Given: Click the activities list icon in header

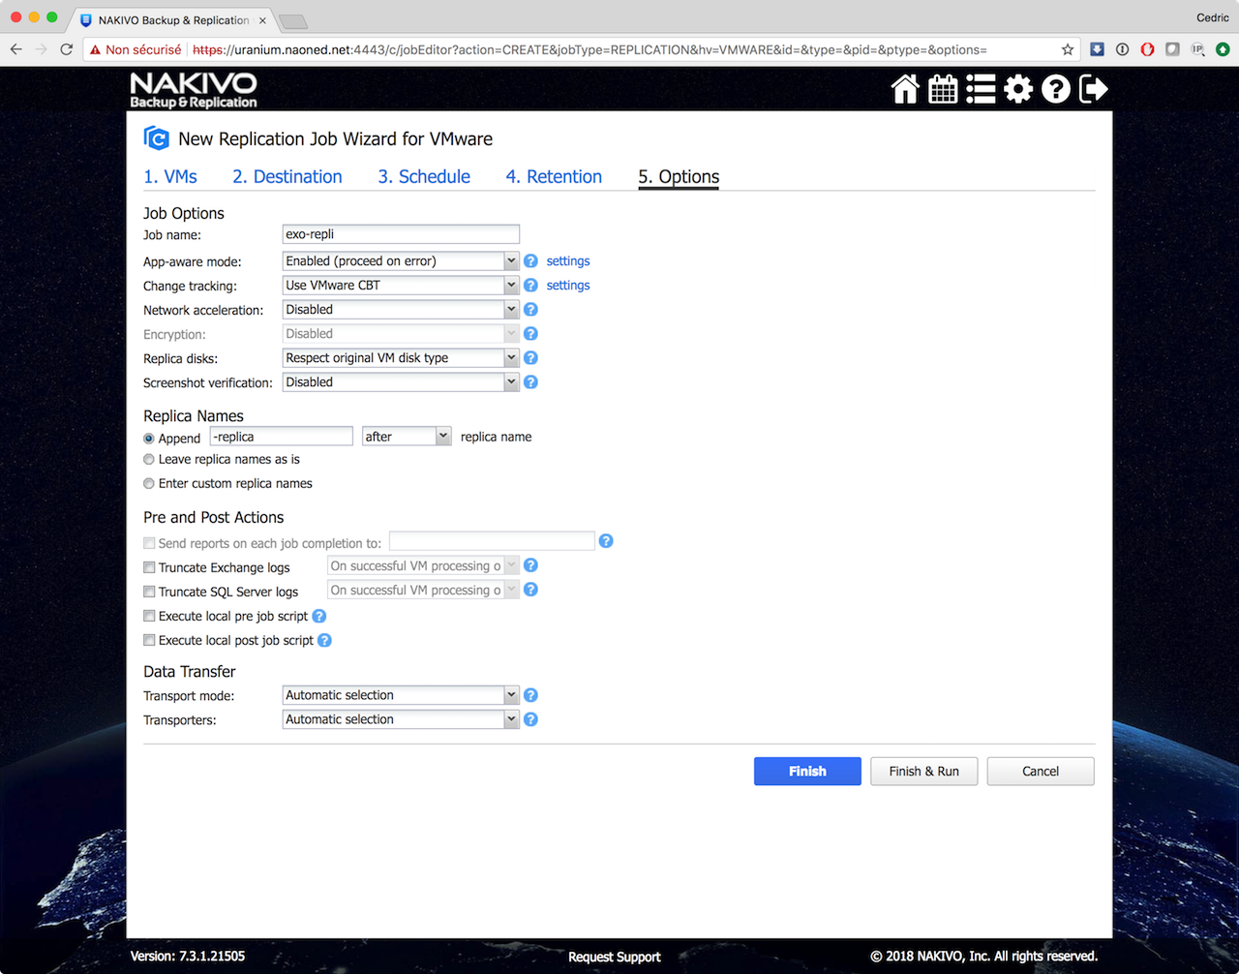Looking at the screenshot, I should point(981,89).
